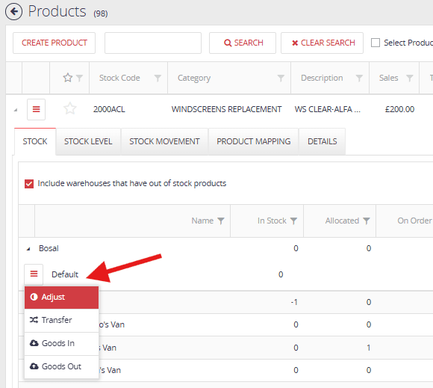Click the Default location name

click(65, 274)
